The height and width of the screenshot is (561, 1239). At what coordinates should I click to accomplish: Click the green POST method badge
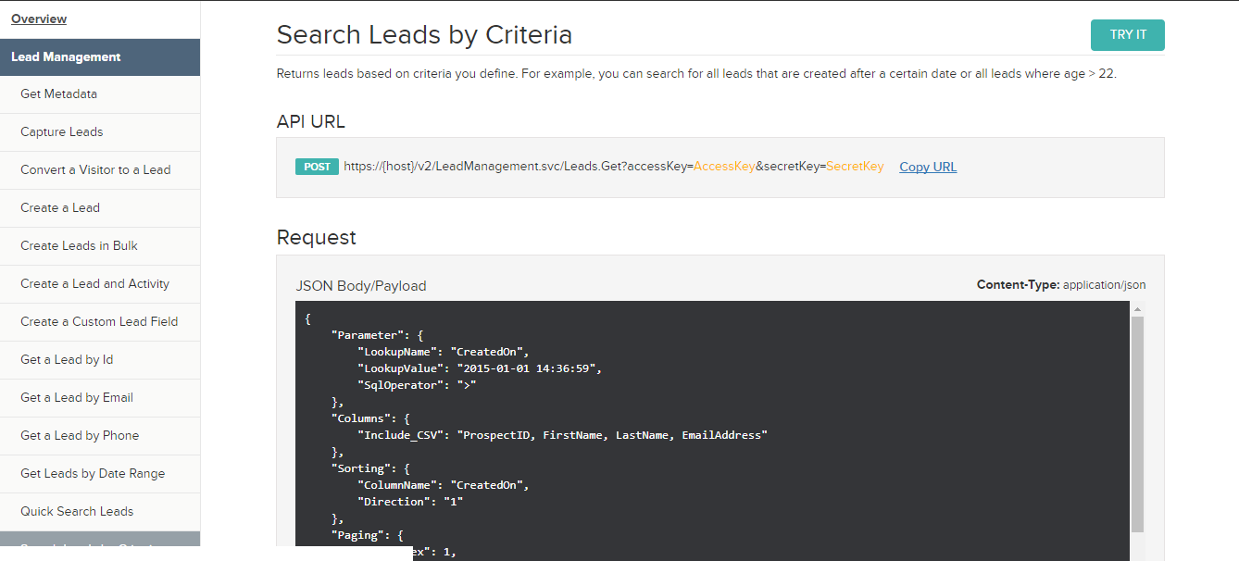(317, 167)
